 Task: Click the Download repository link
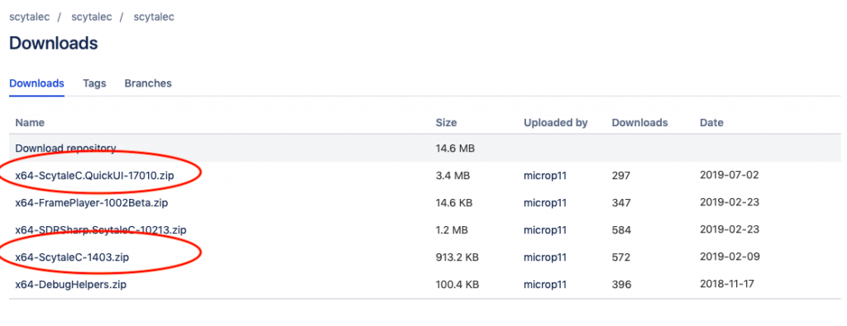(x=65, y=149)
